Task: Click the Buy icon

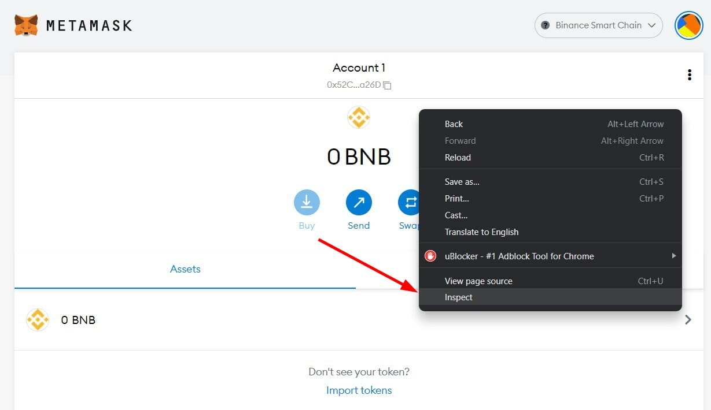Action: (307, 202)
